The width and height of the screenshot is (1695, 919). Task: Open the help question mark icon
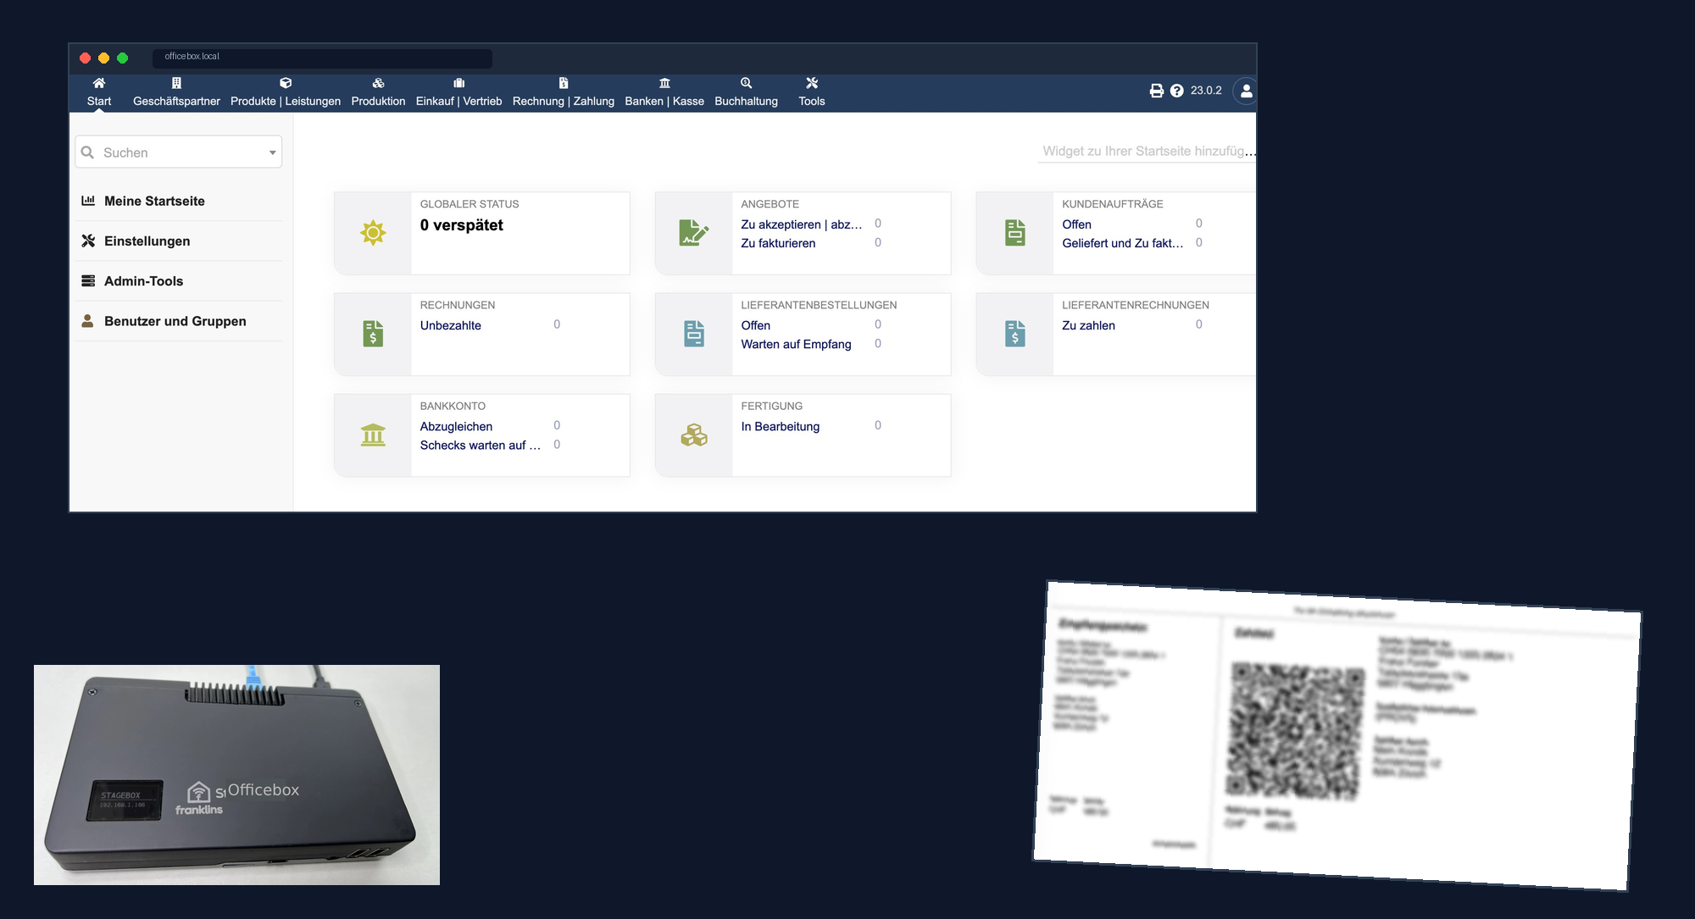[x=1176, y=91]
